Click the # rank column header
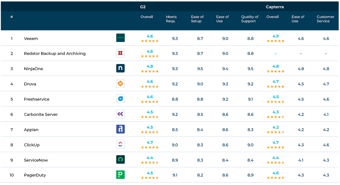The height and width of the screenshot is (185, 340). point(12,17)
